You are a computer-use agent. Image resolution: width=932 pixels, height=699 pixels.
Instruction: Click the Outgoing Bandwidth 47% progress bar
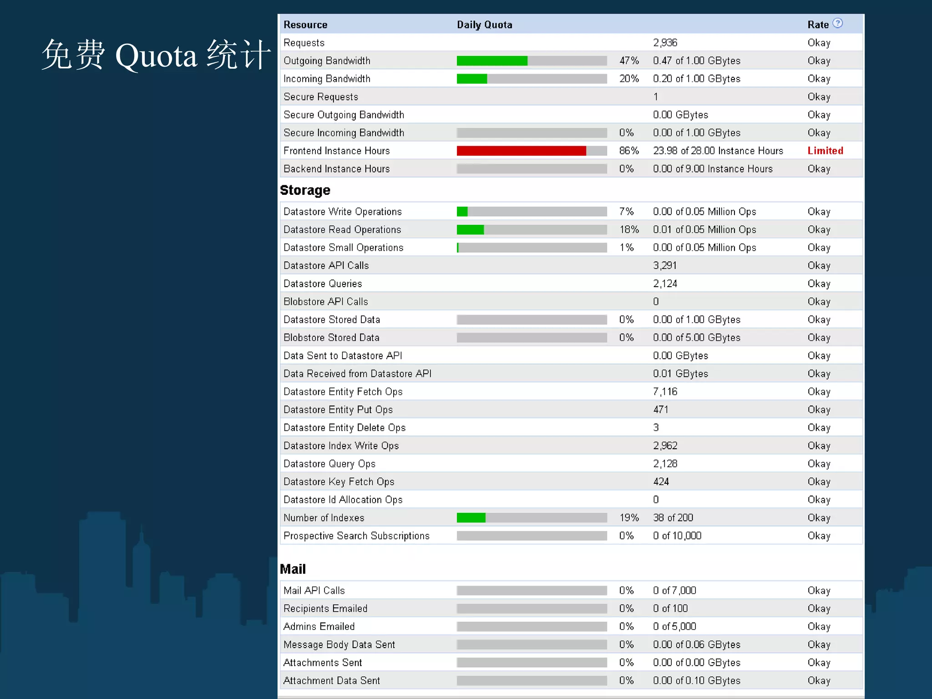click(x=532, y=61)
